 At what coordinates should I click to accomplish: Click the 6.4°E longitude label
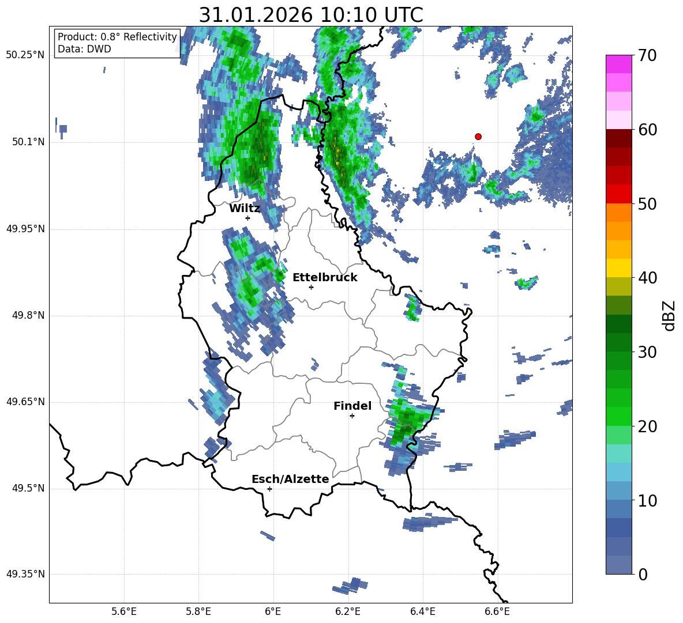[422, 611]
